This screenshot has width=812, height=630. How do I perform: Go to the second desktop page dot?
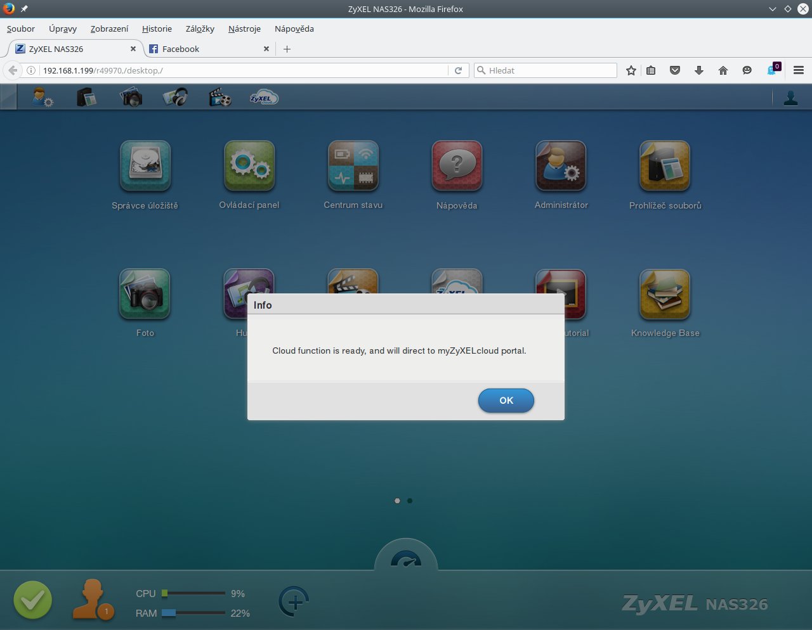pyautogui.click(x=410, y=501)
